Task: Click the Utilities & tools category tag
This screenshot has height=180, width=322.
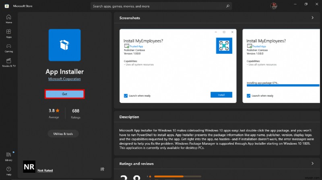Action: pos(63,134)
